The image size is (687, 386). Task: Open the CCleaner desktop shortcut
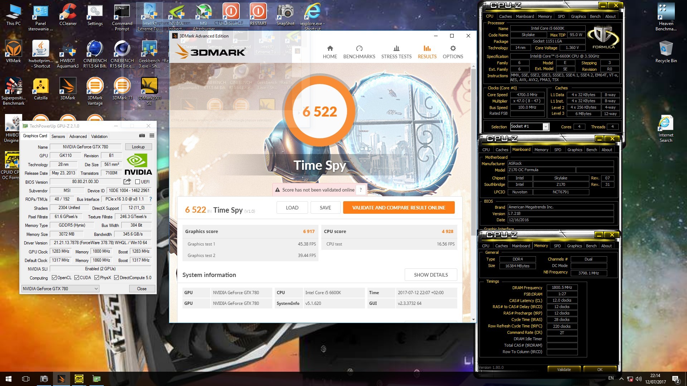(68, 15)
